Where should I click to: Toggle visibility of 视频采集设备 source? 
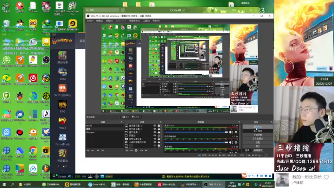pos(155,139)
